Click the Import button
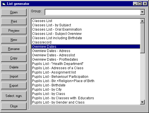The image size is (149, 113). coord(14,76)
